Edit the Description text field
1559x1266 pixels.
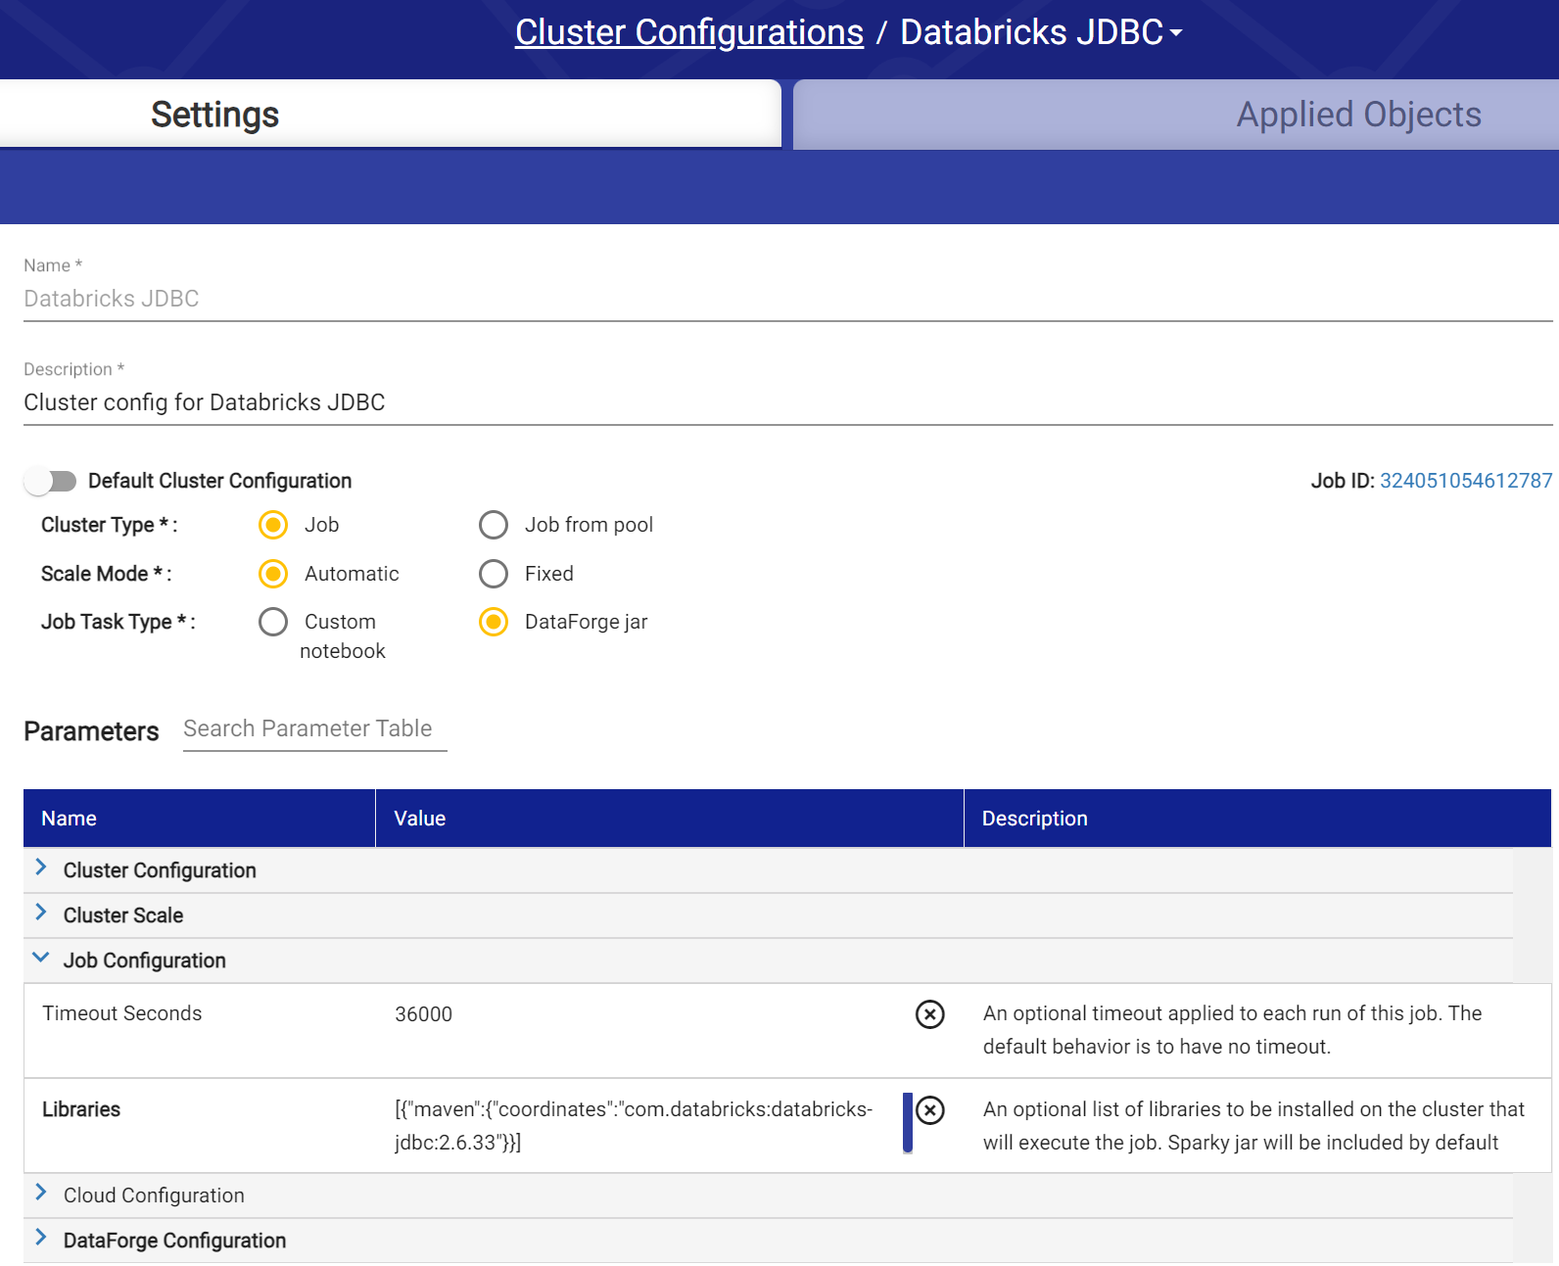pos(787,402)
